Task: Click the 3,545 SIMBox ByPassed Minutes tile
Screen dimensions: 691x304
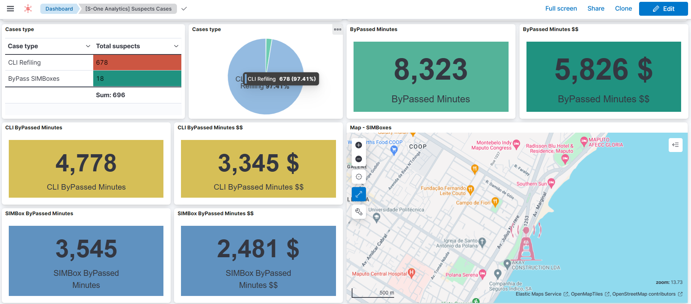Action: (x=86, y=261)
